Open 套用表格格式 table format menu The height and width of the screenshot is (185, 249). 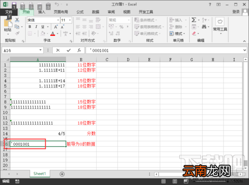[x=149, y=27]
